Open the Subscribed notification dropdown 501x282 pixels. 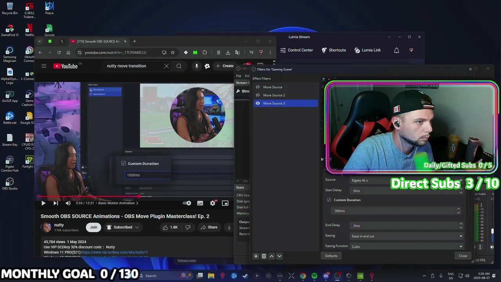[123, 227]
